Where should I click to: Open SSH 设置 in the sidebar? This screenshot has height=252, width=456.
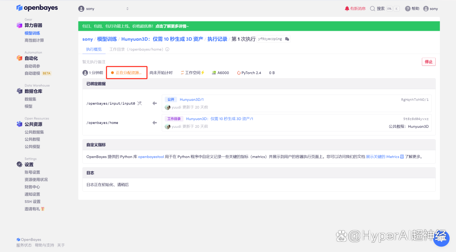(33, 201)
